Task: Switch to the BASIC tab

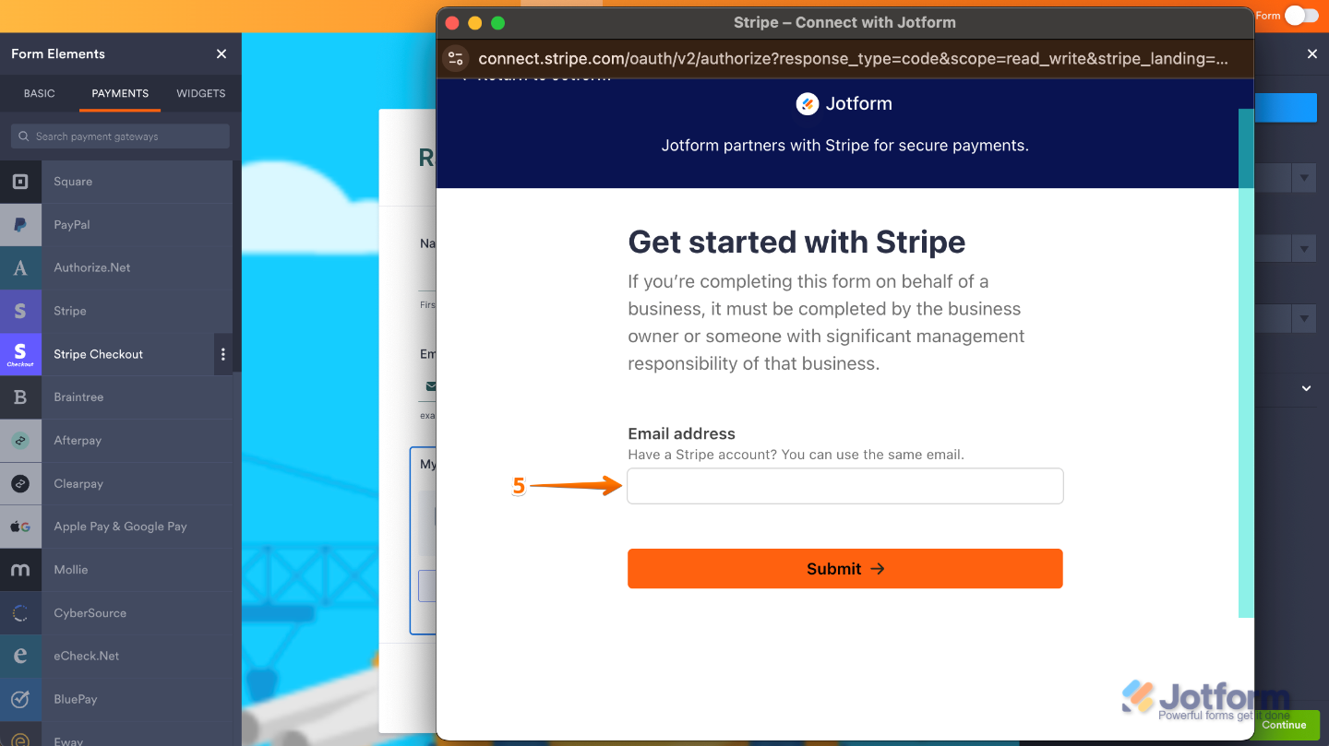Action: pyautogui.click(x=40, y=93)
